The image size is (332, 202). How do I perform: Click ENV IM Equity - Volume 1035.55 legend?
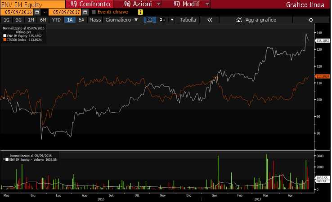coord(31,159)
